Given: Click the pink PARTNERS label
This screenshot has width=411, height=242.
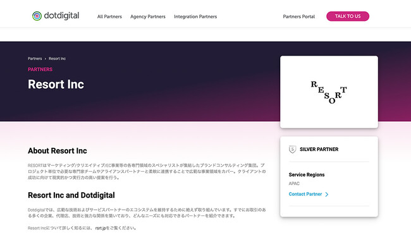Looking at the screenshot, I should (40, 70).
